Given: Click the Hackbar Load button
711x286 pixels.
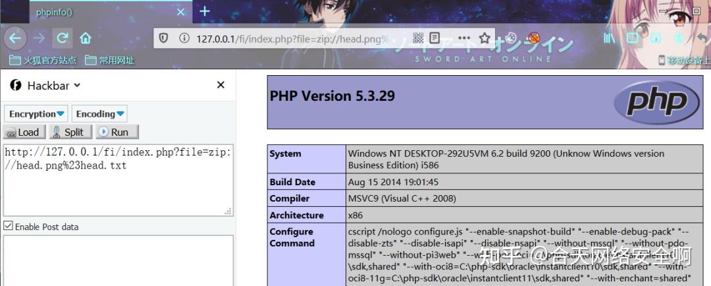Looking at the screenshot, I should (24, 132).
